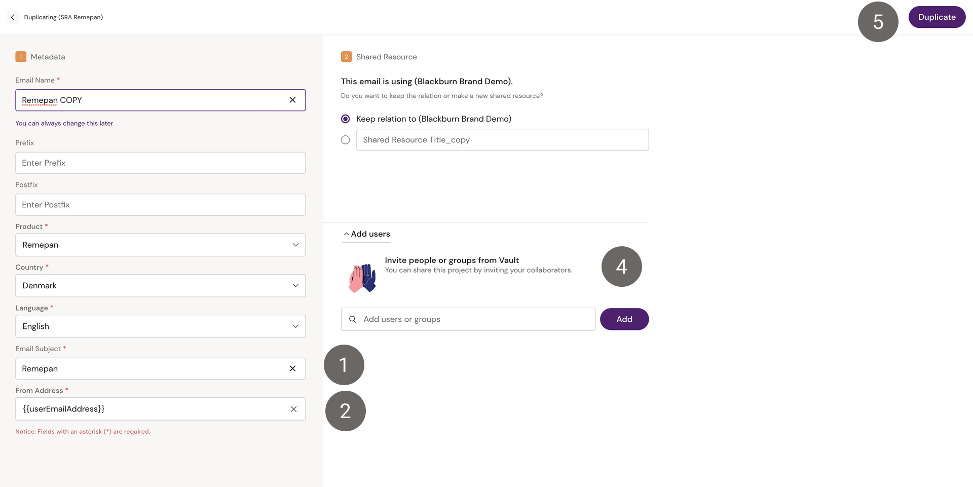The height and width of the screenshot is (487, 973).
Task: Click into the Enter Postfix field
Action: pyautogui.click(x=160, y=205)
